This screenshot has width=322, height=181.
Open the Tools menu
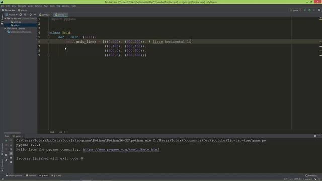point(52,6)
